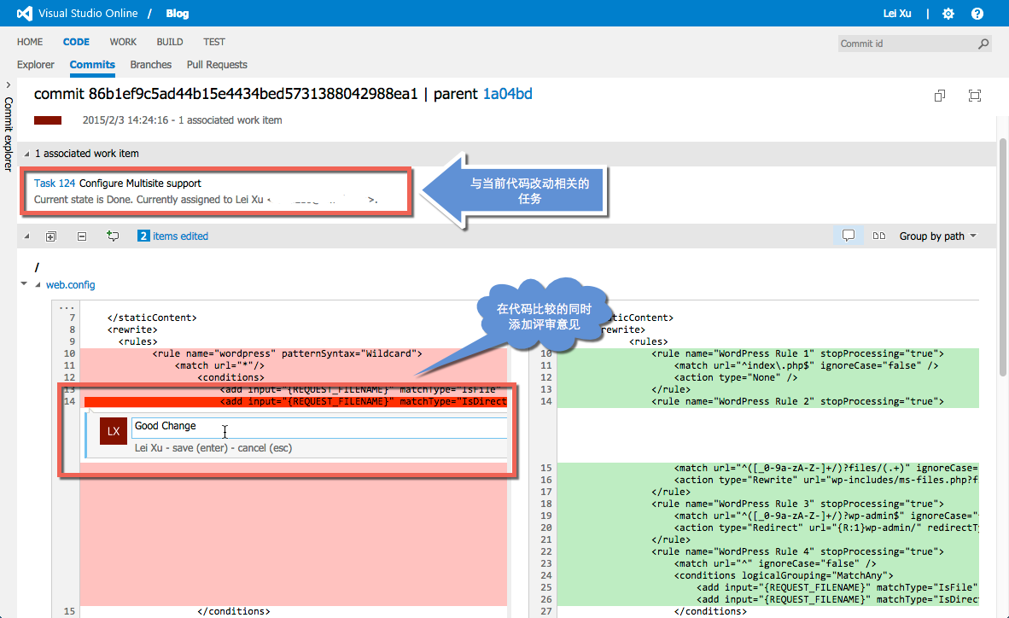Click the commit hash 86b1ef9c5ad44b15e4434bed5731388042988ea1
1009x618 pixels.
253,94
